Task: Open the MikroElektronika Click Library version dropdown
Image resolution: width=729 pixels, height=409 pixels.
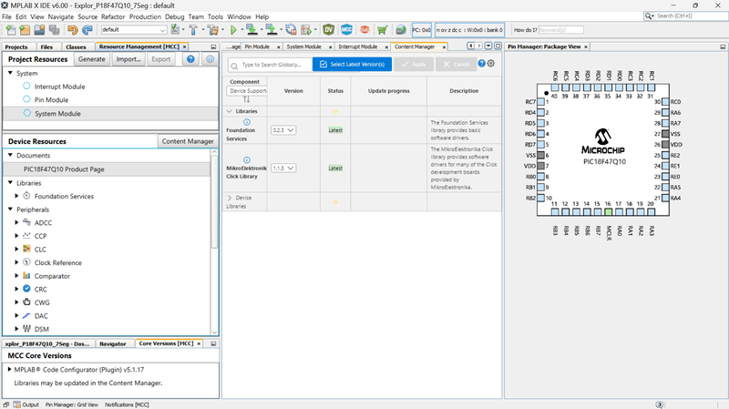Action: pyautogui.click(x=283, y=168)
